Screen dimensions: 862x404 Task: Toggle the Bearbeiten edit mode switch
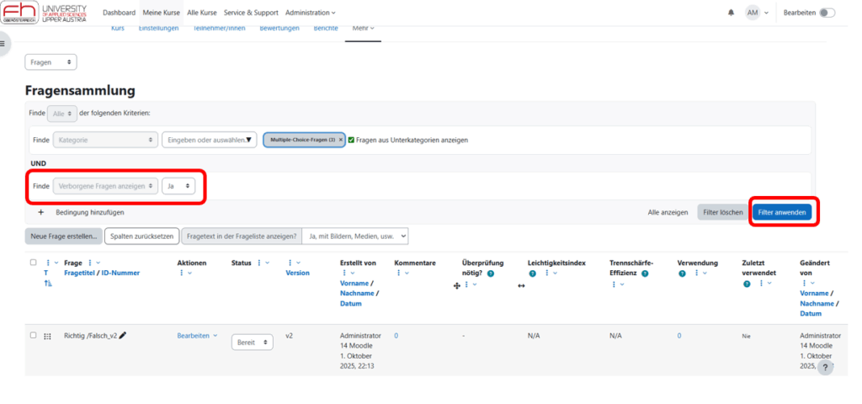click(x=827, y=13)
